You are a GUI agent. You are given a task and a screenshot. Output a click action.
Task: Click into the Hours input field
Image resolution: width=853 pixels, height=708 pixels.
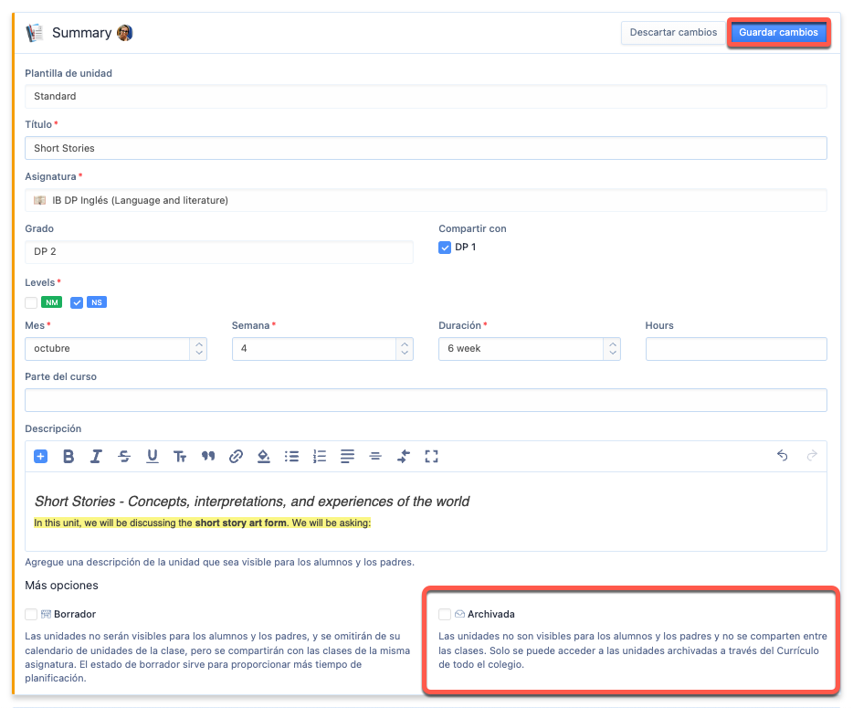pyautogui.click(x=735, y=349)
